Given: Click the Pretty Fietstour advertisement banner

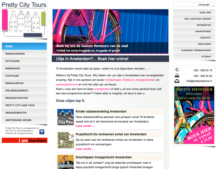Looking at the screenshot, I should tap(194, 115).
